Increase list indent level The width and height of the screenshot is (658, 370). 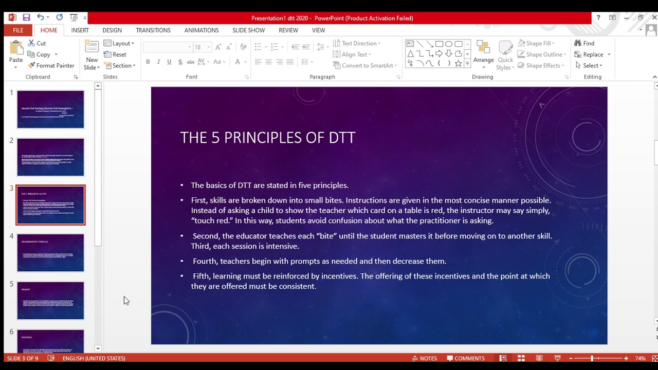pos(306,47)
